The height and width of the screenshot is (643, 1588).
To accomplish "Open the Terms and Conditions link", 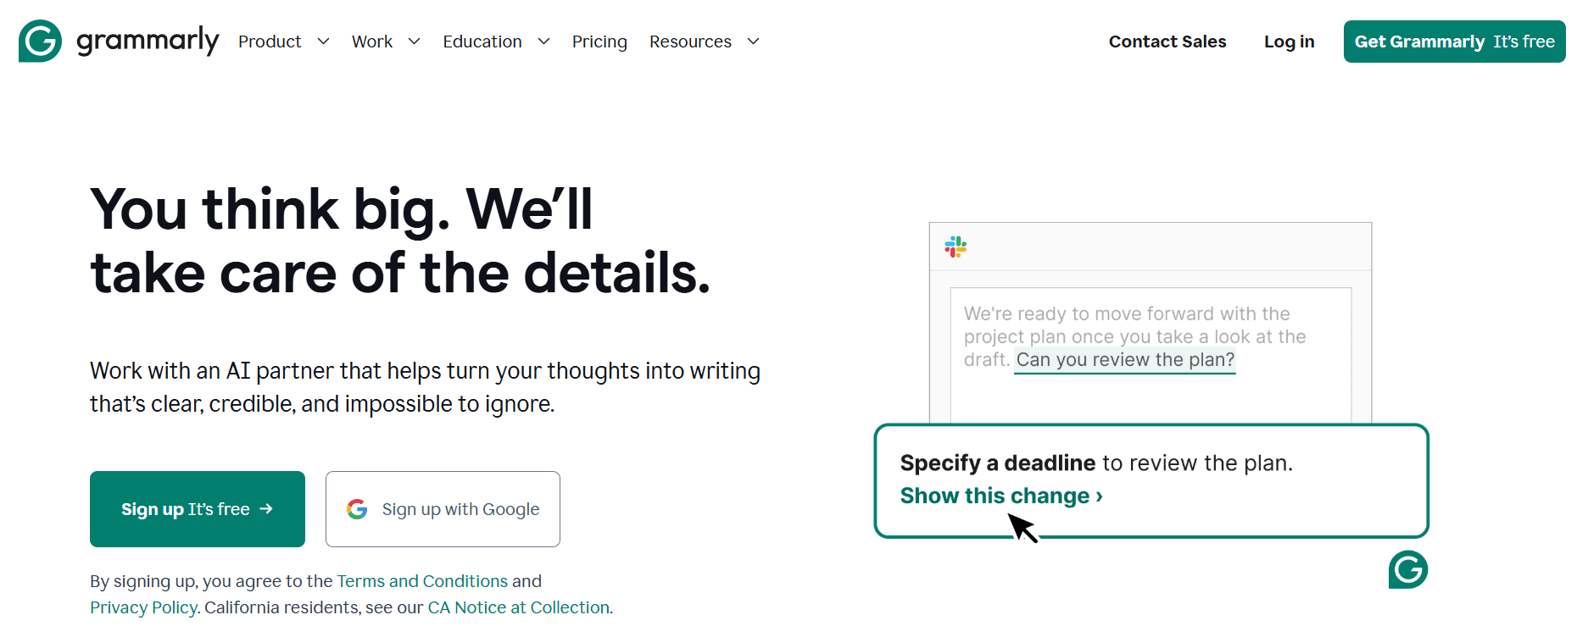I will click(421, 581).
